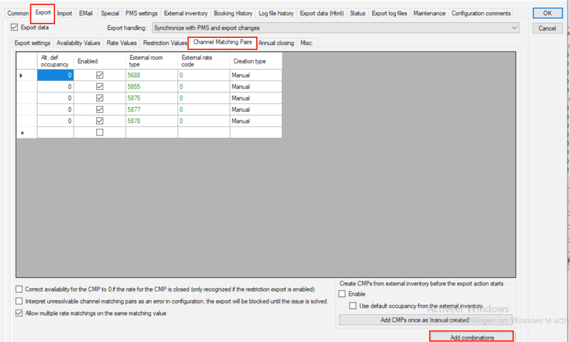The height and width of the screenshot is (342, 570).
Task: Tick the Enabled checkbox in new row
Action: click(x=99, y=132)
